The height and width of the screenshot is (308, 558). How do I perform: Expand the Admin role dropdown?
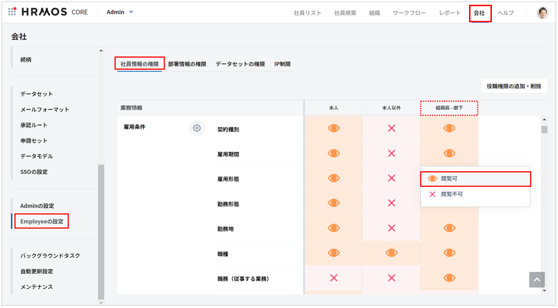[x=120, y=12]
